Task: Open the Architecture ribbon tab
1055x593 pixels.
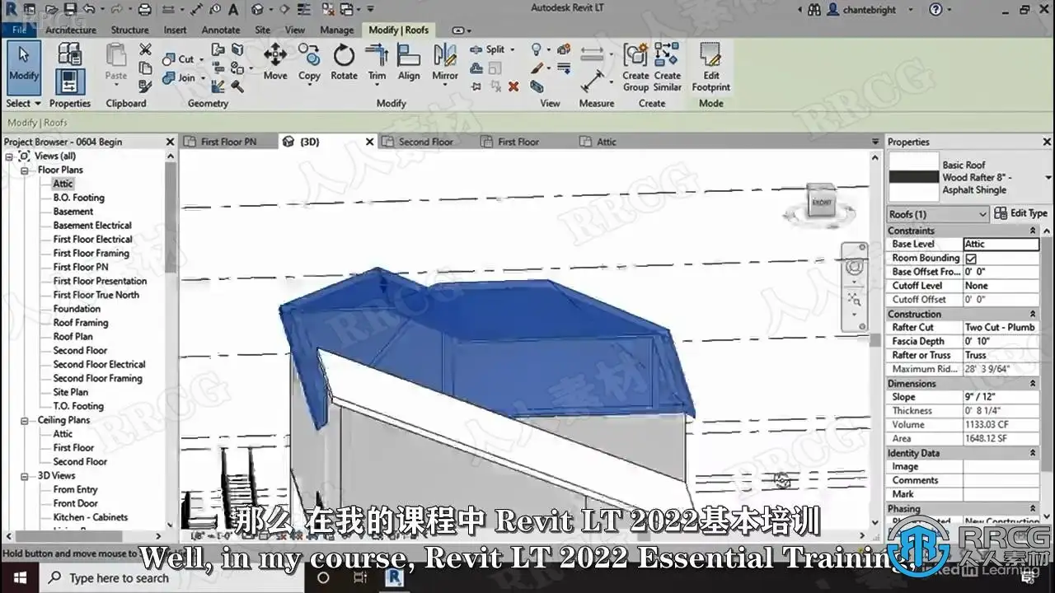Action: point(71,30)
